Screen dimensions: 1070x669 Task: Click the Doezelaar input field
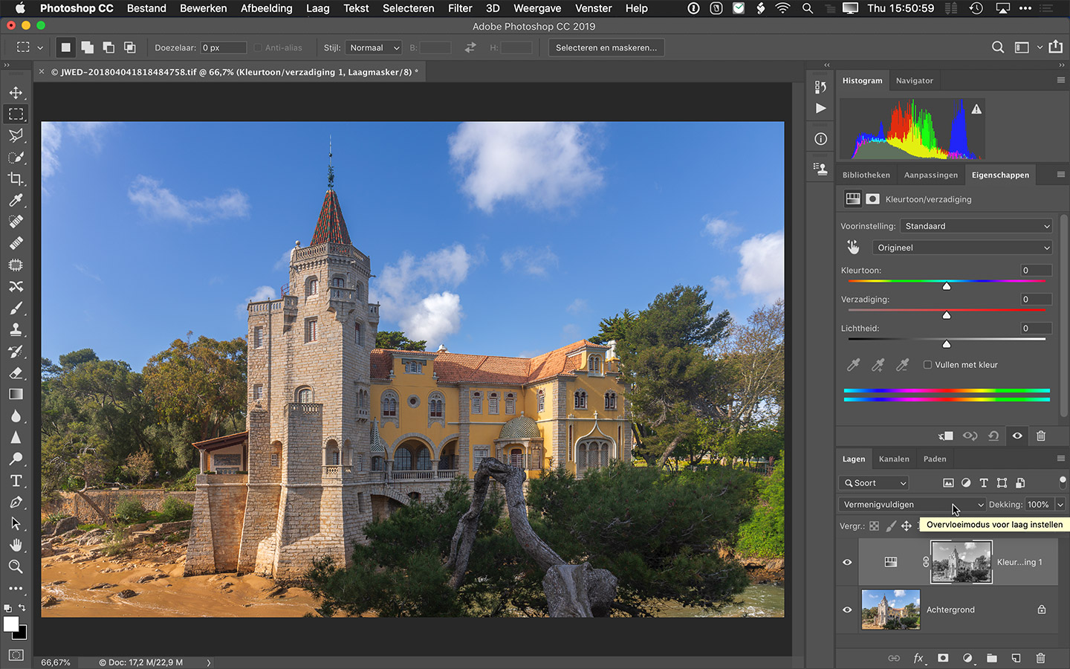[222, 48]
